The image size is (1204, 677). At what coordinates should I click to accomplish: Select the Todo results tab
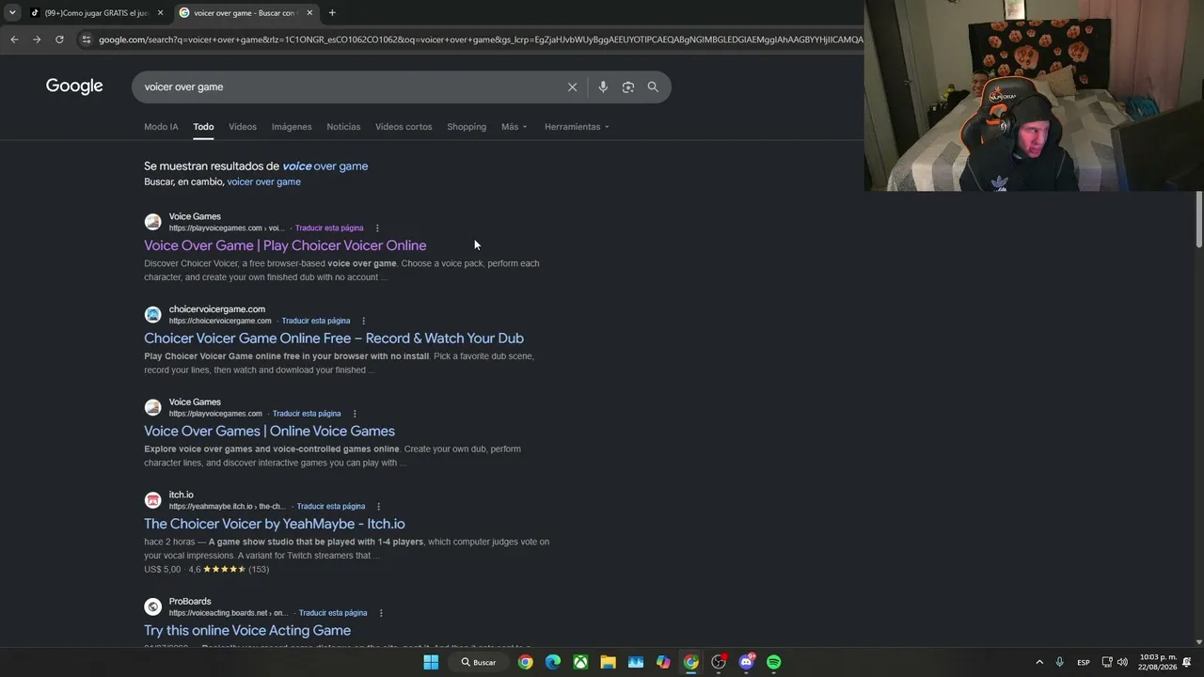pyautogui.click(x=203, y=127)
